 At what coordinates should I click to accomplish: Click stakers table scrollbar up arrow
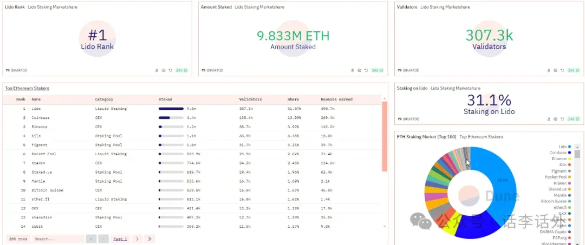click(x=384, y=98)
